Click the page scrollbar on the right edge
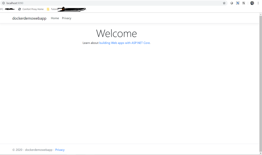 point(261,77)
